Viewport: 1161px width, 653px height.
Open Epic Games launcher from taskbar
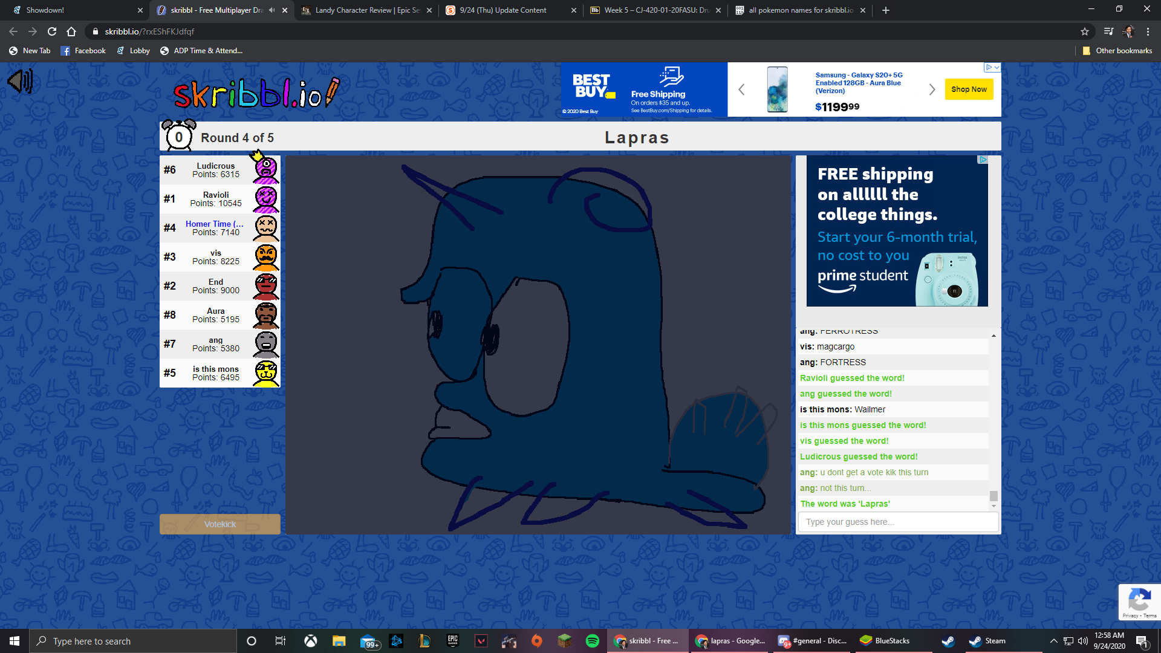point(453,641)
